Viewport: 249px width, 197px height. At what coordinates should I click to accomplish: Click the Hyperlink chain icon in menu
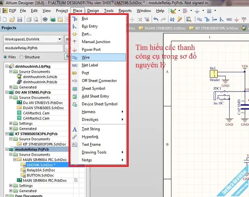75,137
